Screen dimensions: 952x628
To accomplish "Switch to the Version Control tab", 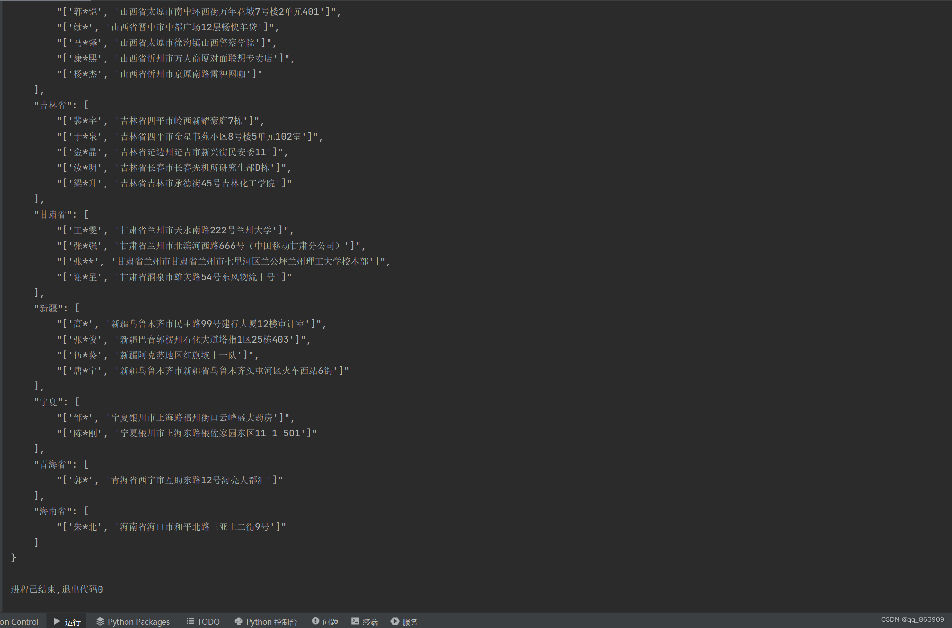I will (x=20, y=621).
